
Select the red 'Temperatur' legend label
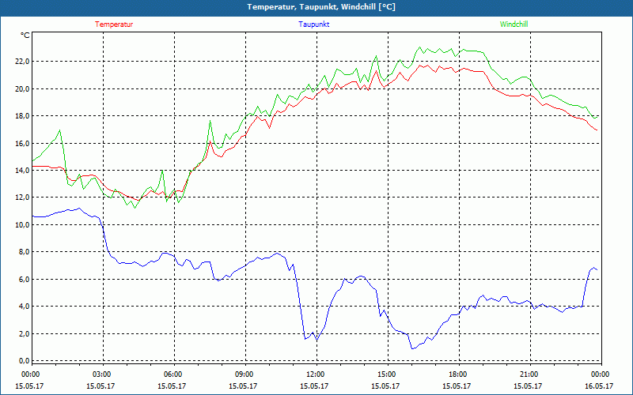[114, 24]
